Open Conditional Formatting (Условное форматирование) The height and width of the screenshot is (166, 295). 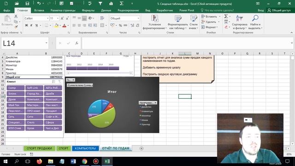coord(155,23)
